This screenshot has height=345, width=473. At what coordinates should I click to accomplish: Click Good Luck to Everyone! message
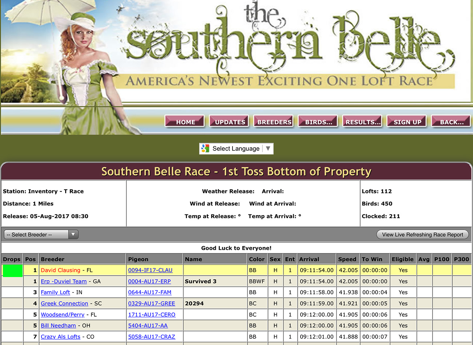coord(236,248)
